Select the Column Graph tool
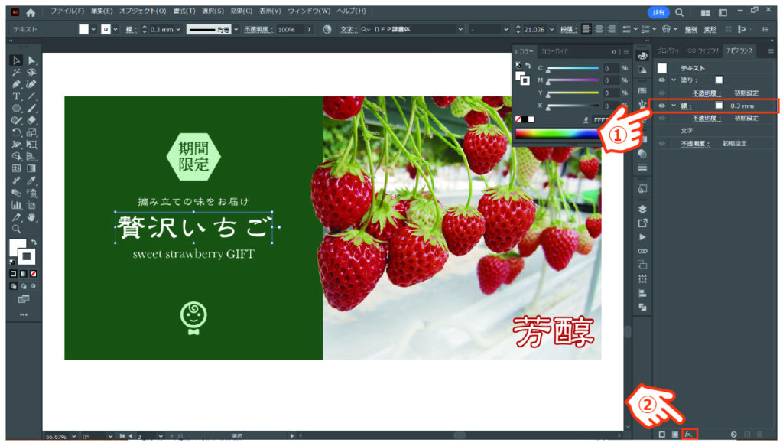This screenshot has height=446, width=783. point(16,205)
